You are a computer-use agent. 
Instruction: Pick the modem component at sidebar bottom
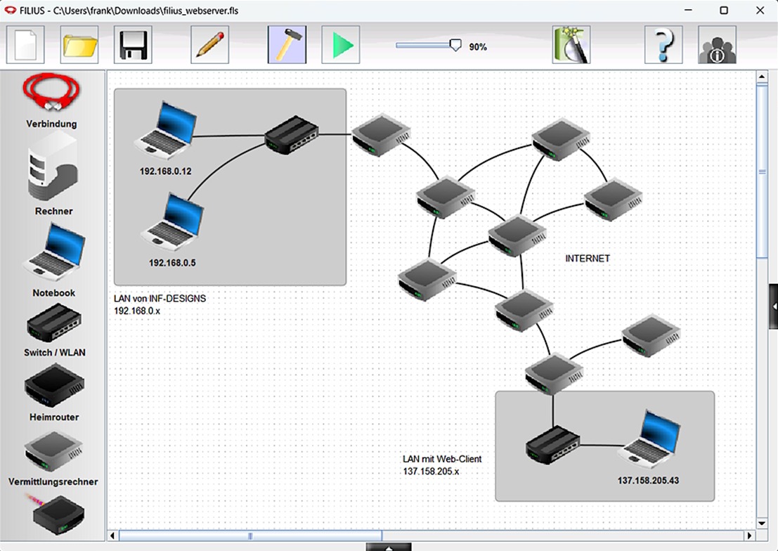tap(58, 514)
